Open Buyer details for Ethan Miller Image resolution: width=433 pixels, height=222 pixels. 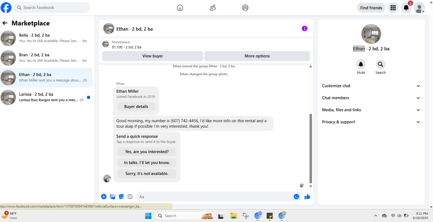(x=136, y=107)
